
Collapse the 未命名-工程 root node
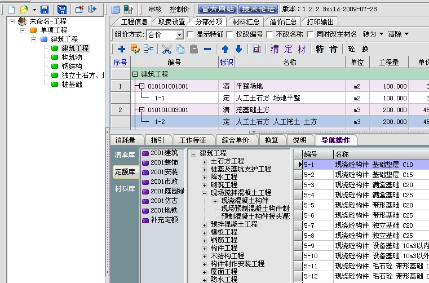pos(12,21)
